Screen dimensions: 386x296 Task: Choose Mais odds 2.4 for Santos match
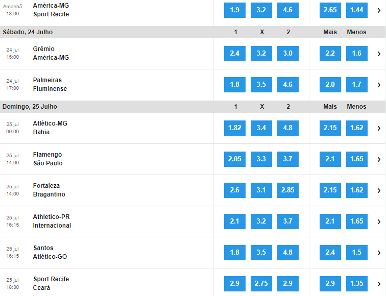point(330,253)
